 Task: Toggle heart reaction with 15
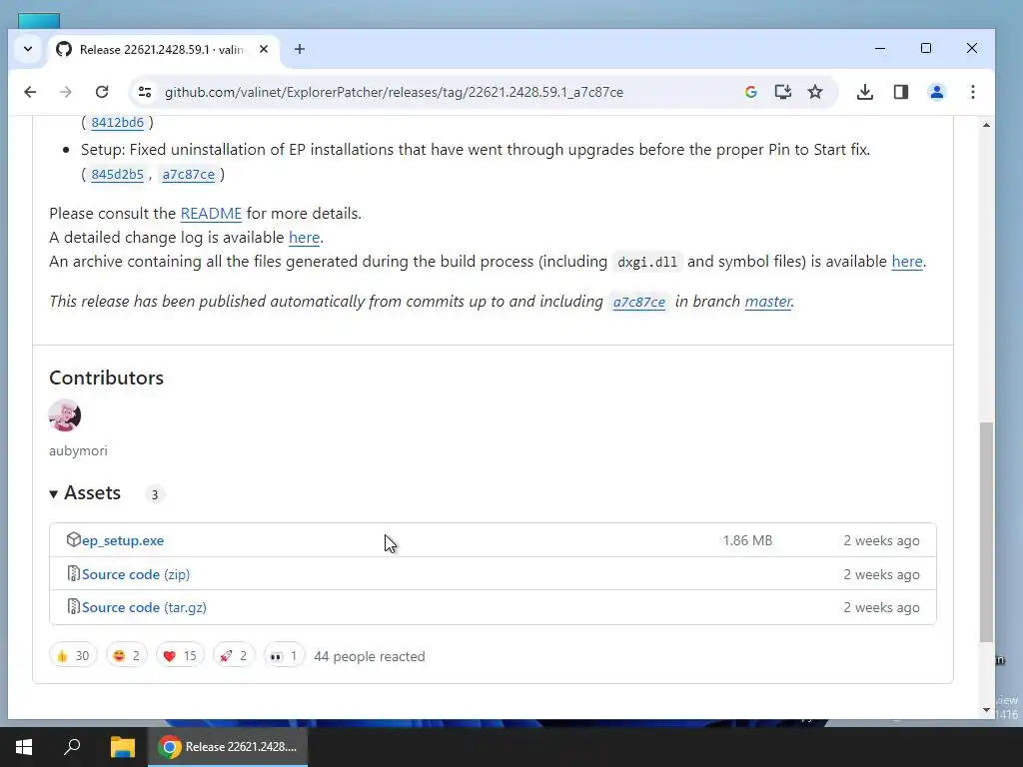click(180, 655)
